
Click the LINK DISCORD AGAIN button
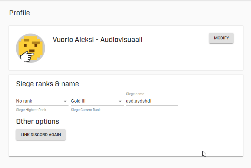tap(41, 134)
